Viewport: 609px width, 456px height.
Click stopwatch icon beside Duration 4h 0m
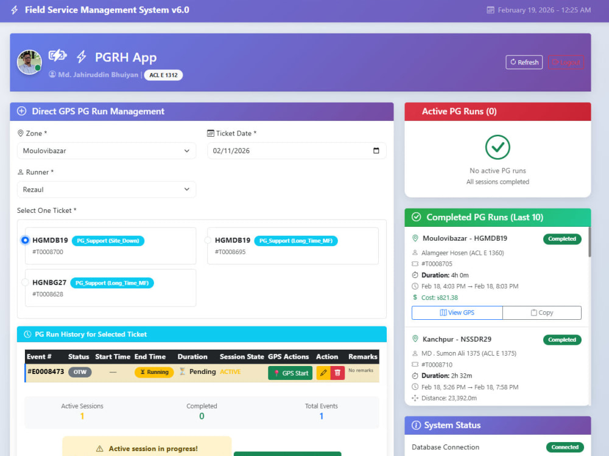pyautogui.click(x=415, y=275)
